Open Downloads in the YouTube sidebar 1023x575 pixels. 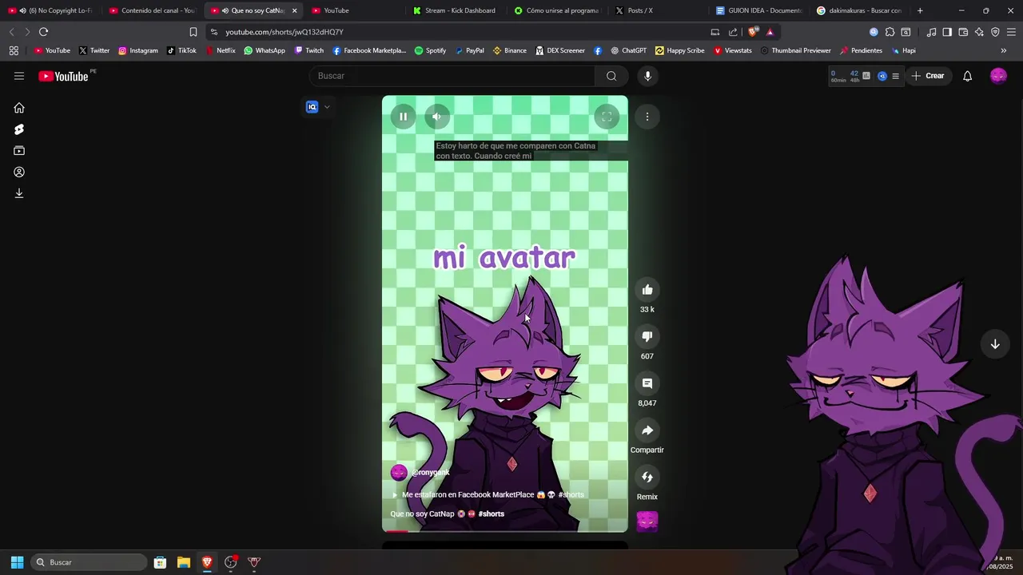(19, 193)
